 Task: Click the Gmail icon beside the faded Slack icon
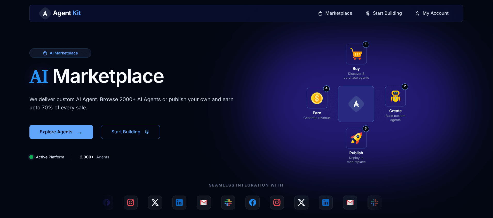coord(350,203)
